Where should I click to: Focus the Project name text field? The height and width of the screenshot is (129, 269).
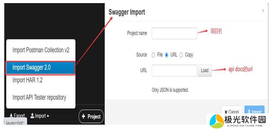(174, 33)
